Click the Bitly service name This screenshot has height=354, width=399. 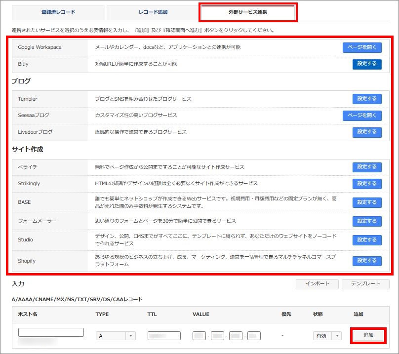pyautogui.click(x=23, y=64)
